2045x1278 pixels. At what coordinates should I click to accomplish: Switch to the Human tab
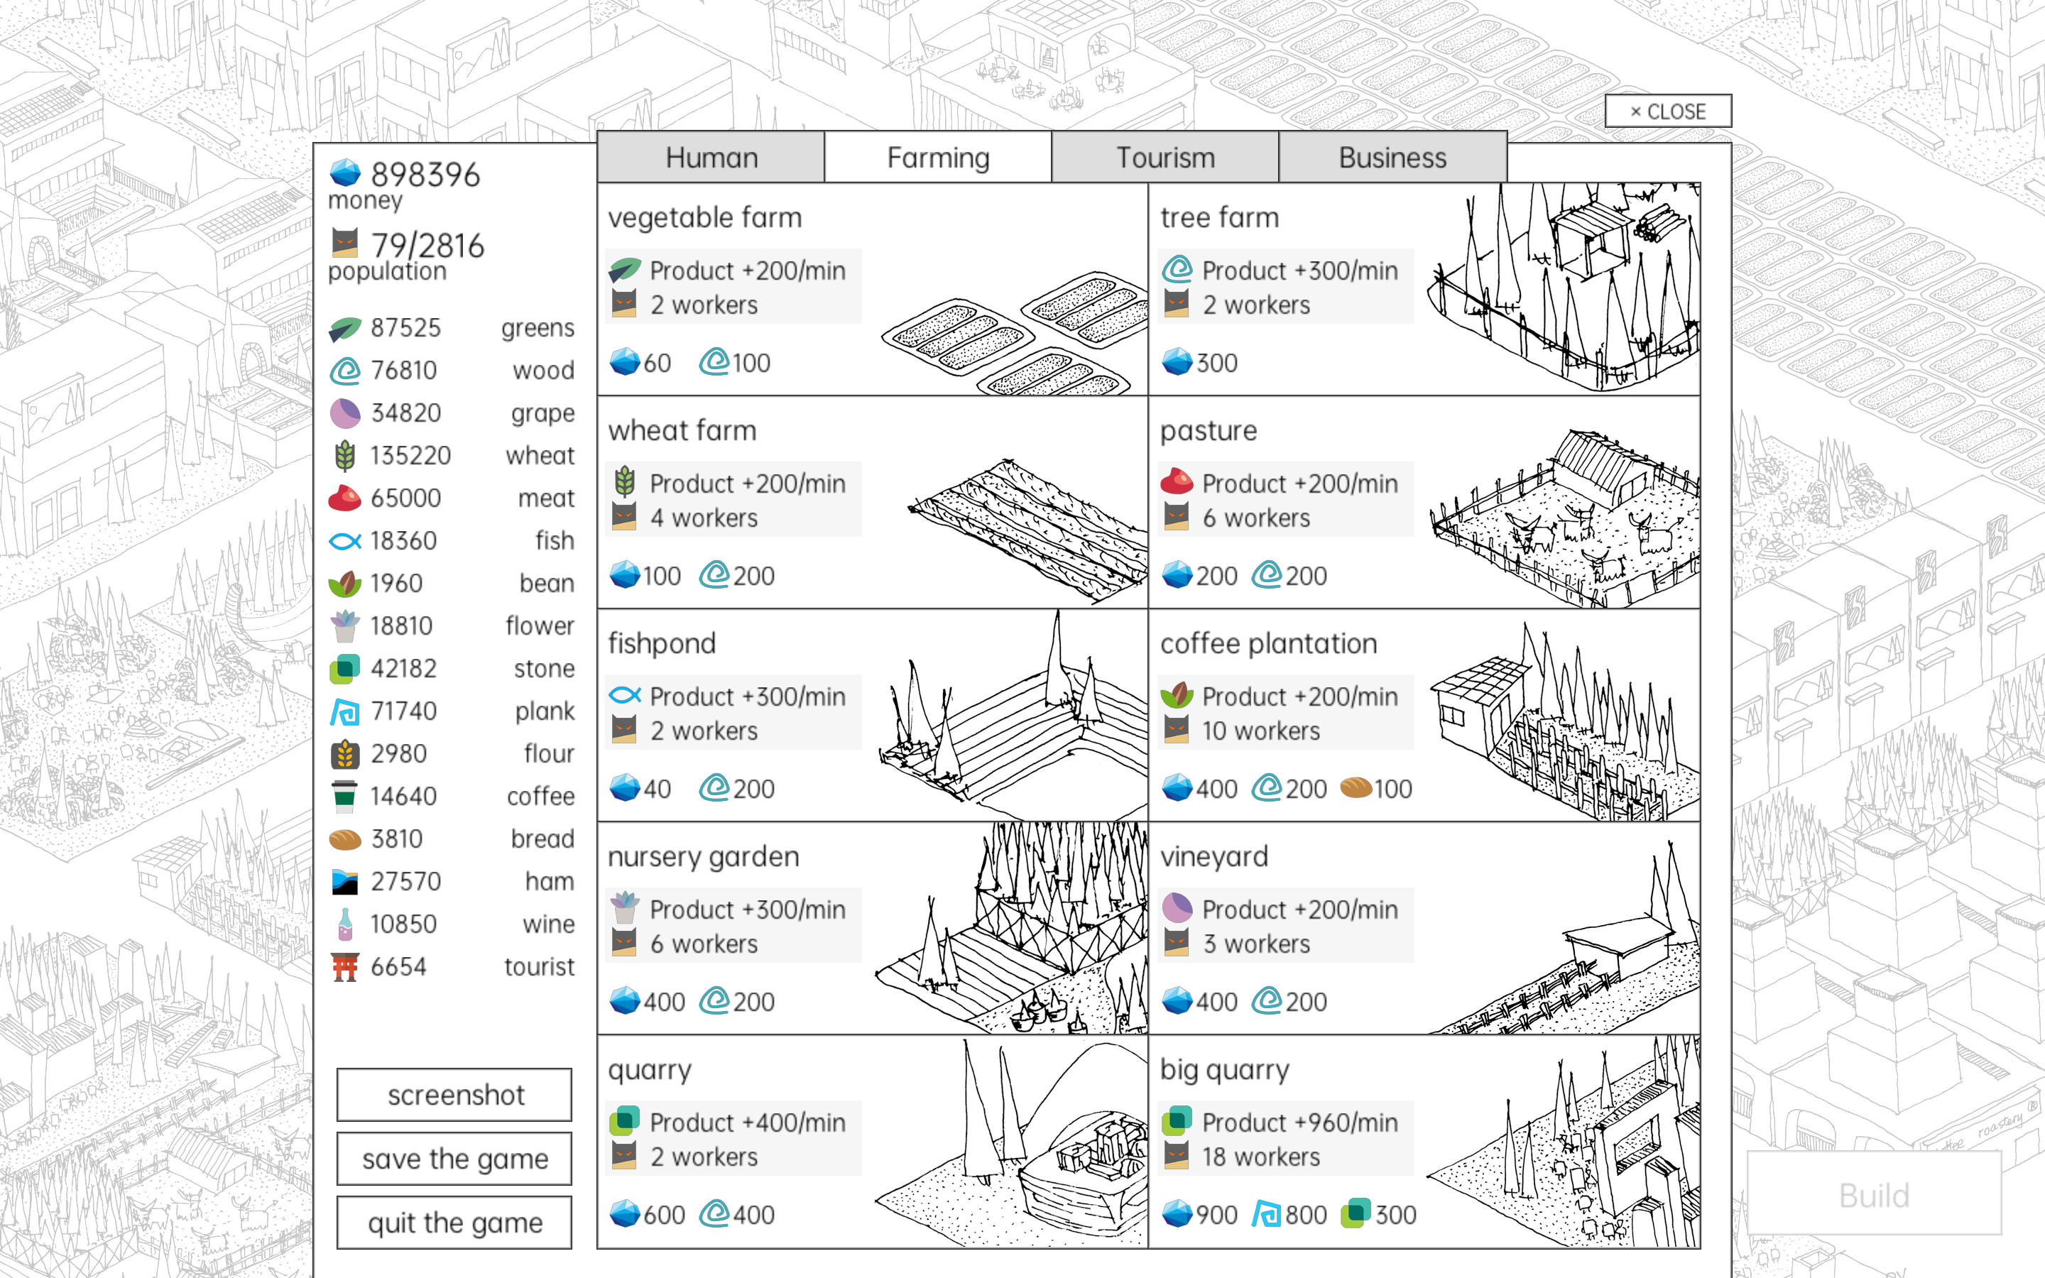[711, 157]
